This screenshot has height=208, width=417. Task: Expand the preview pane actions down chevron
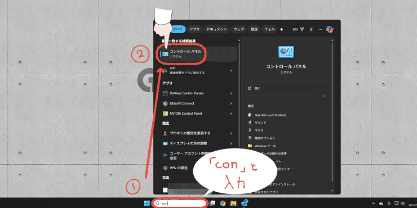[323, 96]
